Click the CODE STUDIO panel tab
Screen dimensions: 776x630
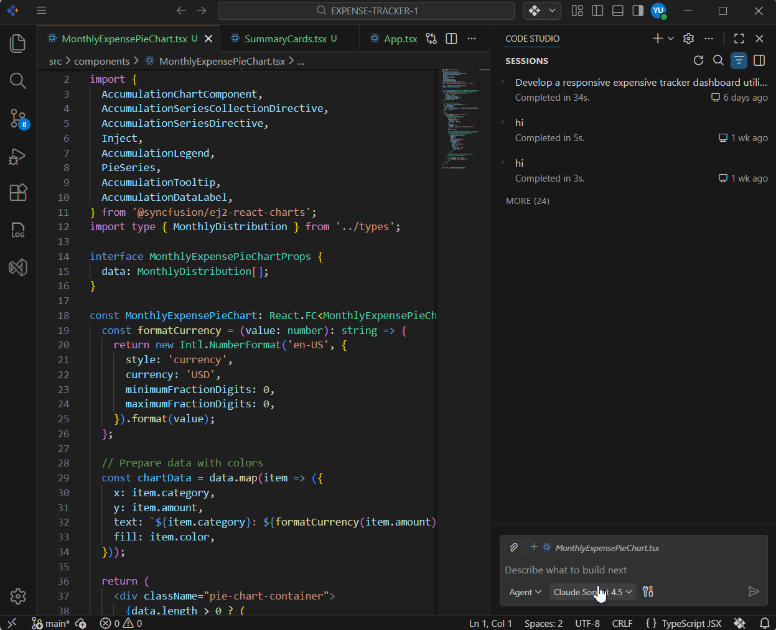532,39
